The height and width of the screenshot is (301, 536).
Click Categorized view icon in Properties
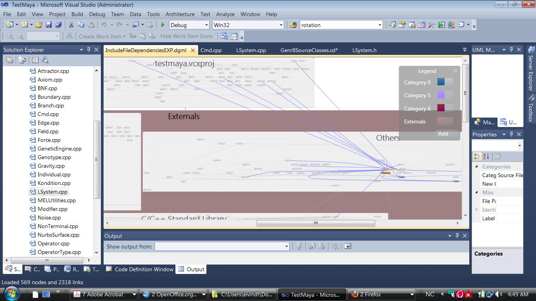point(477,156)
